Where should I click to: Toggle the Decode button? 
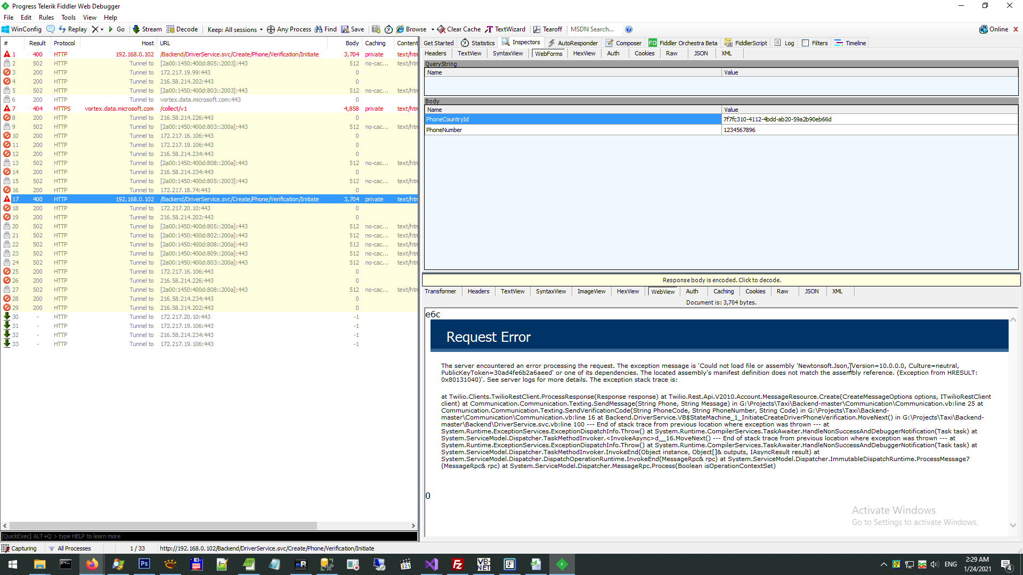(182, 29)
